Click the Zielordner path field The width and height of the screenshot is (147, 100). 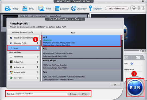coord(41,94)
